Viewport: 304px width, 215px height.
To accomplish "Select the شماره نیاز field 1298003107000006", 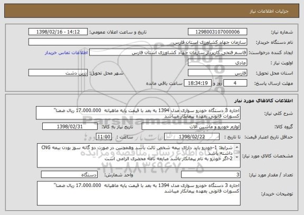I will pyautogui.click(x=217, y=32).
